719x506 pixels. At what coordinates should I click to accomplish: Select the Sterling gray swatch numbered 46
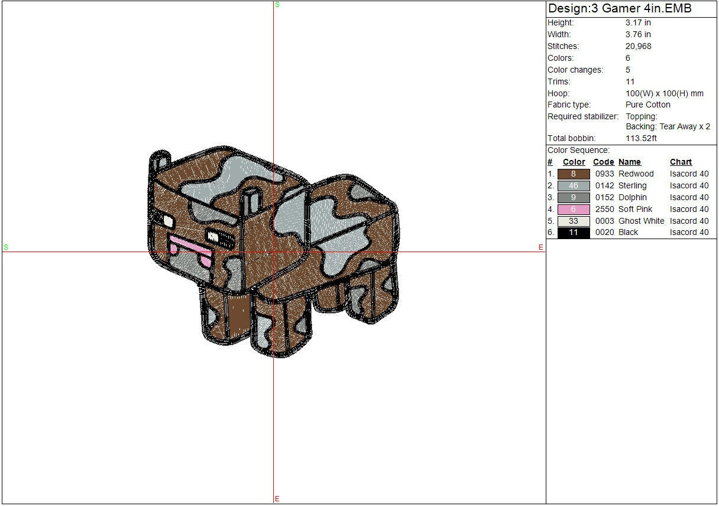tap(573, 186)
